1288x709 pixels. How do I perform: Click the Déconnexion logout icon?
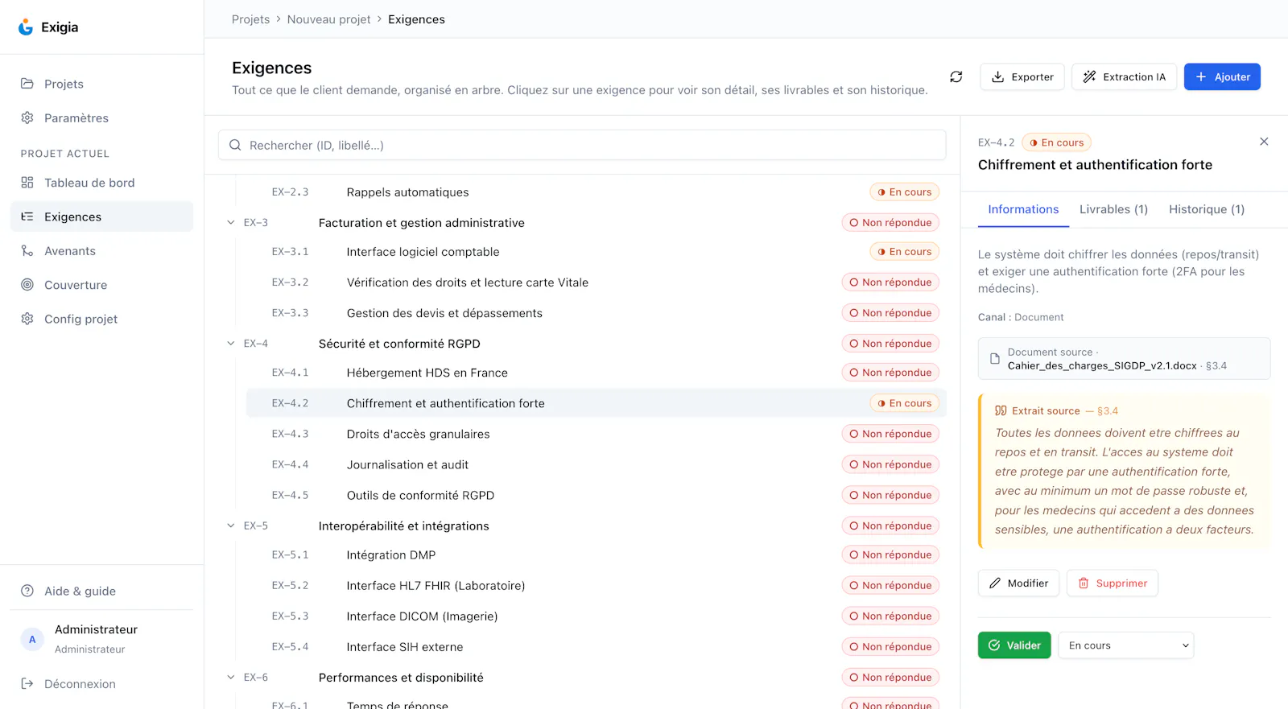pos(27,684)
